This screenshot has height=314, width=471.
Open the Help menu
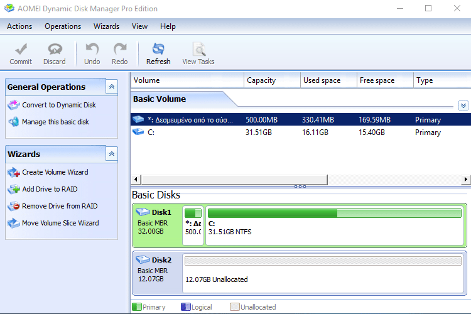point(168,26)
